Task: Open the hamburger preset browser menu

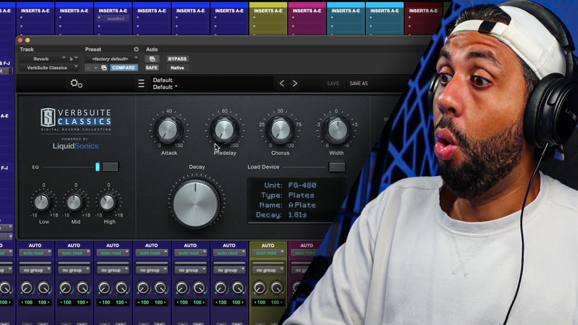Action: click(x=141, y=84)
